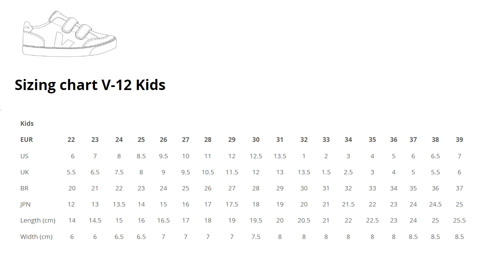The height and width of the screenshot is (257, 481).
Task: Click the Width (cm) row label
Action: tap(37, 237)
